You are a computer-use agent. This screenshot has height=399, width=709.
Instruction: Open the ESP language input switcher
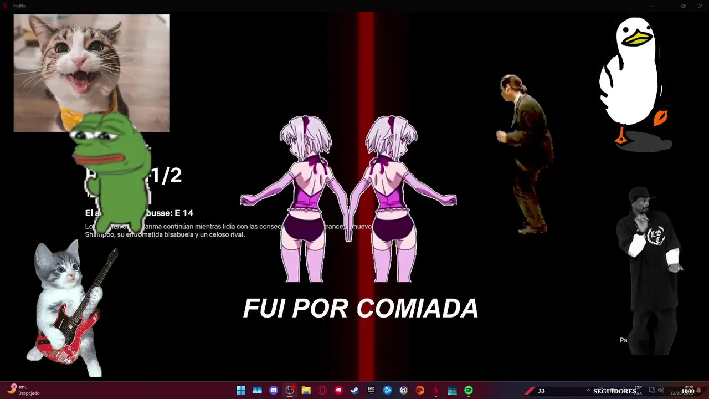click(x=638, y=390)
